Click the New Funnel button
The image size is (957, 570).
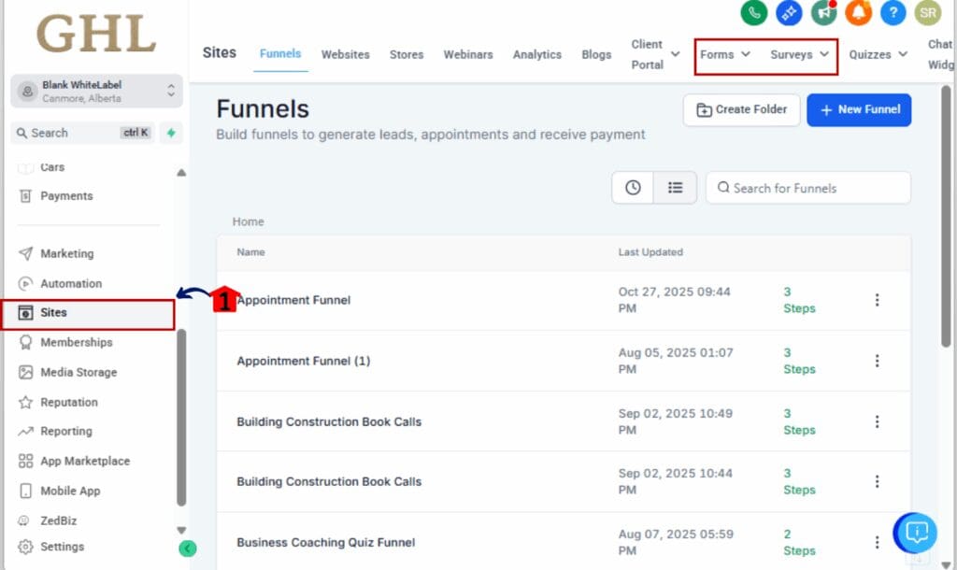pyautogui.click(x=858, y=109)
